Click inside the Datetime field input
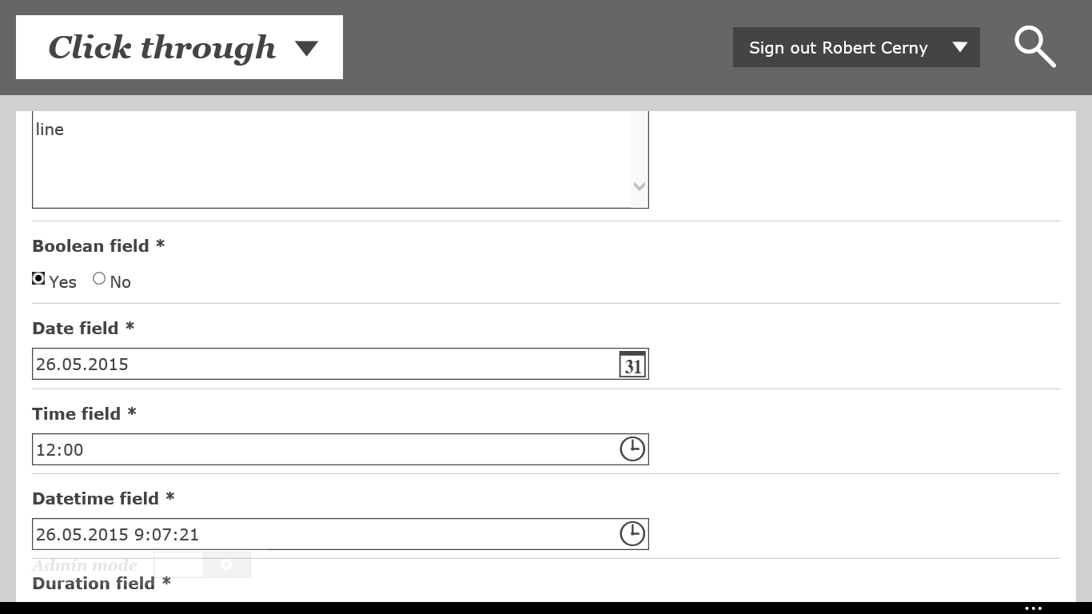Screen dimensions: 1092x614 tap(320, 534)
